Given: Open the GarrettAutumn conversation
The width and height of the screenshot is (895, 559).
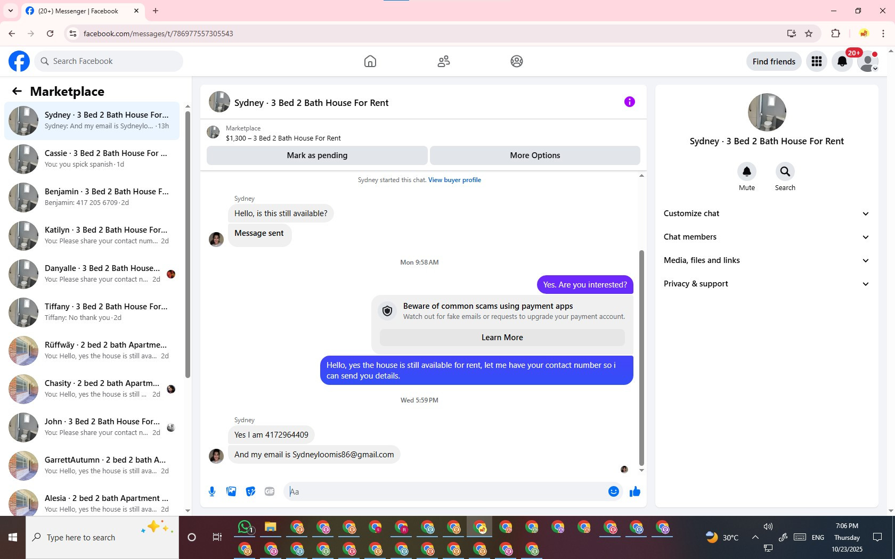Looking at the screenshot, I should pos(92,466).
